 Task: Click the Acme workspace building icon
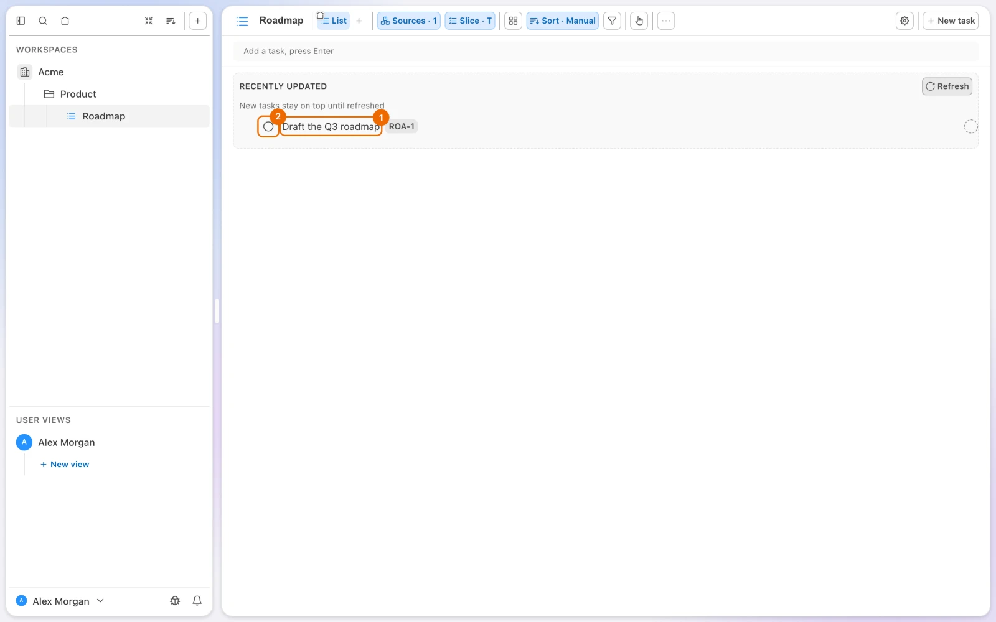(x=25, y=72)
